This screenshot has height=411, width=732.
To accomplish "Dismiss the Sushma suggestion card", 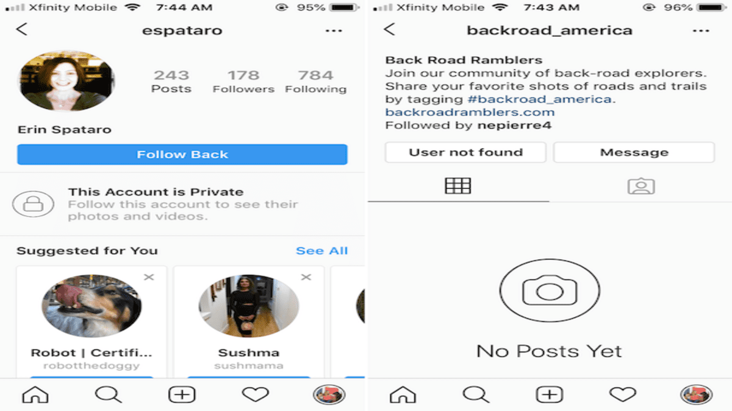I will coord(306,277).
